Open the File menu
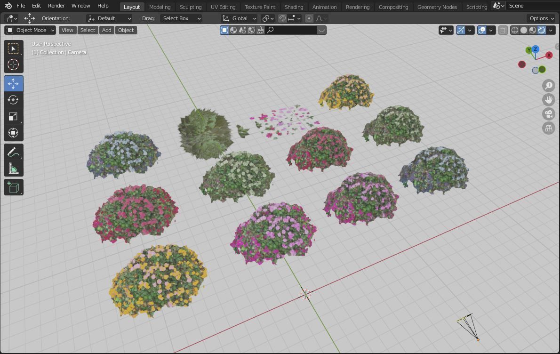 pyautogui.click(x=21, y=6)
